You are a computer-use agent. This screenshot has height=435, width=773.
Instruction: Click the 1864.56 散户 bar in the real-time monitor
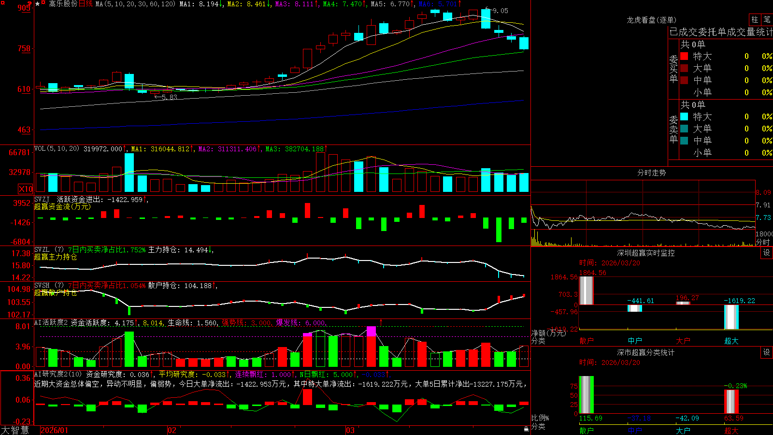(x=587, y=290)
